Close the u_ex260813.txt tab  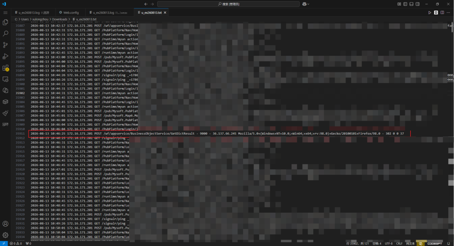(165, 13)
